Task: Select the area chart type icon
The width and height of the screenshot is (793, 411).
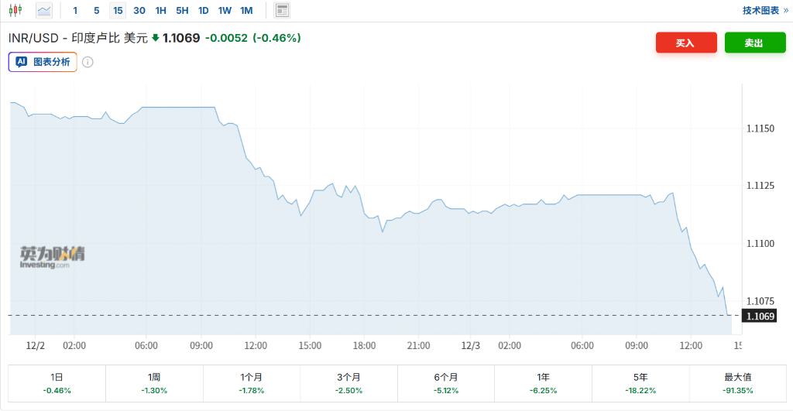Action: click(44, 11)
